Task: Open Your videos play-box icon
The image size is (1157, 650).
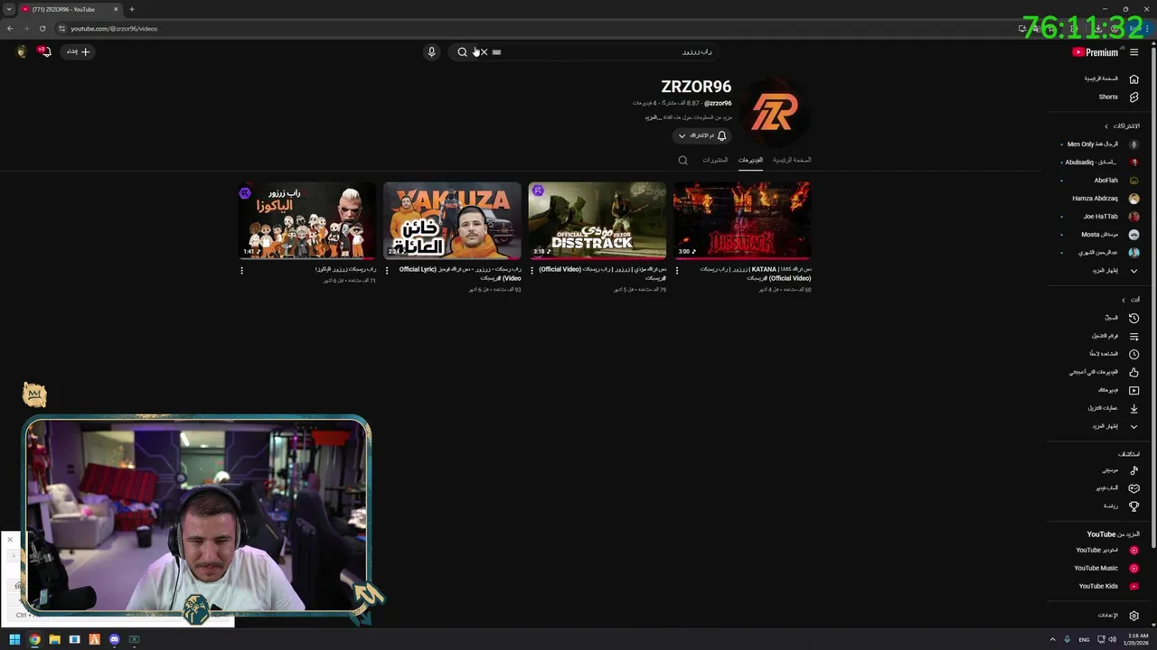Action: pyautogui.click(x=1133, y=390)
